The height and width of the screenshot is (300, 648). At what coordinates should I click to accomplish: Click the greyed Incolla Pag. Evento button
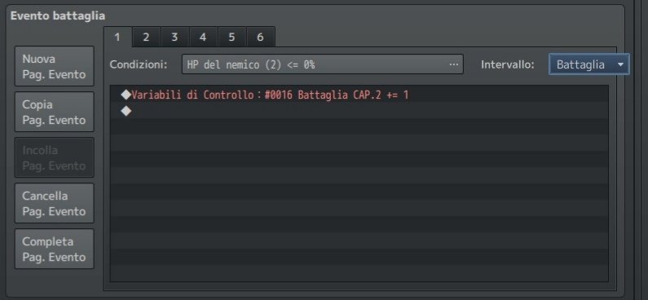pyautogui.click(x=54, y=157)
